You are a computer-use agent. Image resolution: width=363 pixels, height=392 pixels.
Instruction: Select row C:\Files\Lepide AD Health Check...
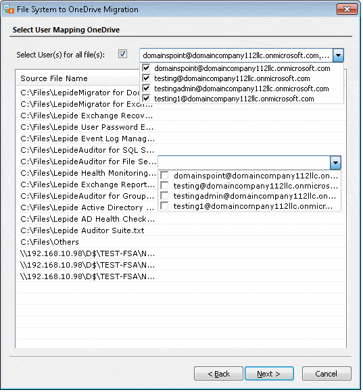coord(87,219)
